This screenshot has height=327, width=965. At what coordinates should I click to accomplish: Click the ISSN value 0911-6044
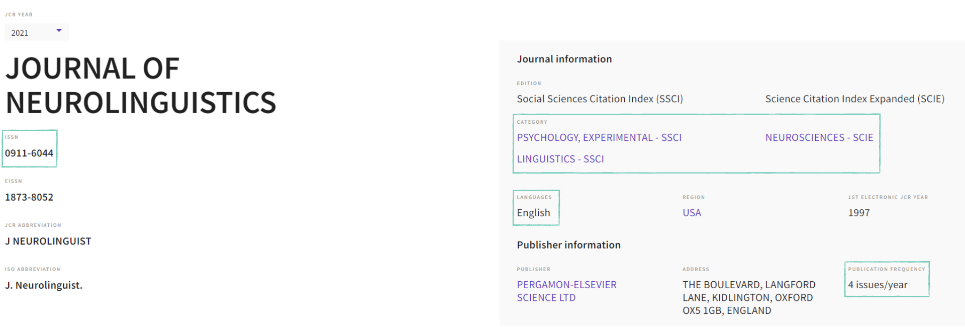[x=29, y=153]
